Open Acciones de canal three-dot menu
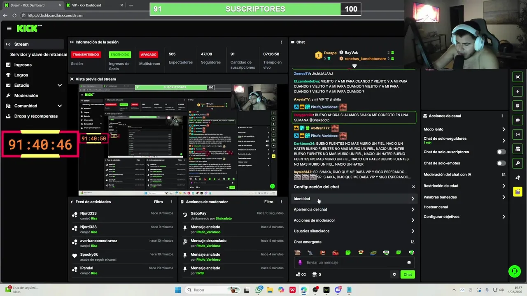The width and height of the screenshot is (527, 296). click(502, 116)
